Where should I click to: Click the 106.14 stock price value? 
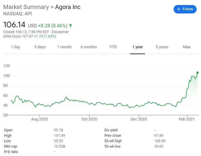click(x=14, y=25)
